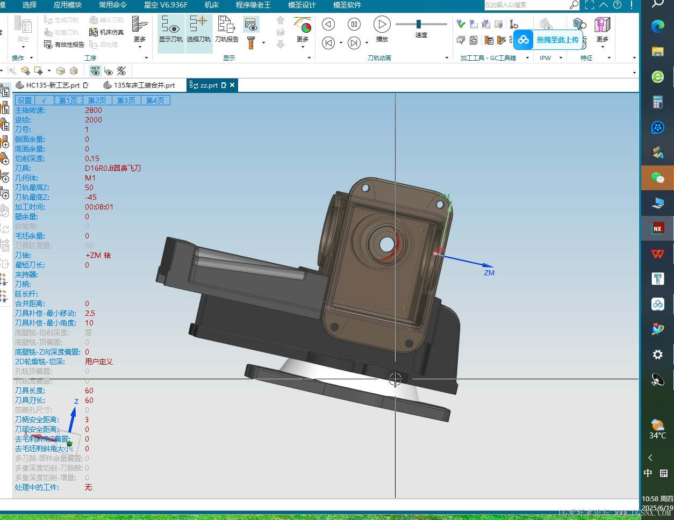Launch 机床仿真 machine simulation
Screen dimensions: 674x520
[106, 32]
